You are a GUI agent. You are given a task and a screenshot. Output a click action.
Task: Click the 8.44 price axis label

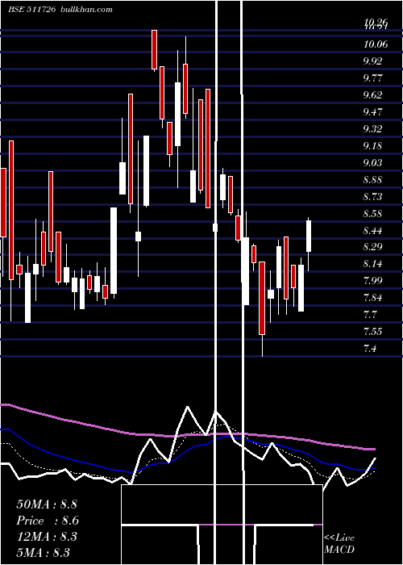coord(372,230)
